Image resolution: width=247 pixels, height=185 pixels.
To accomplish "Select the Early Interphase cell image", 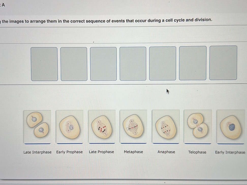I will click(x=231, y=126).
